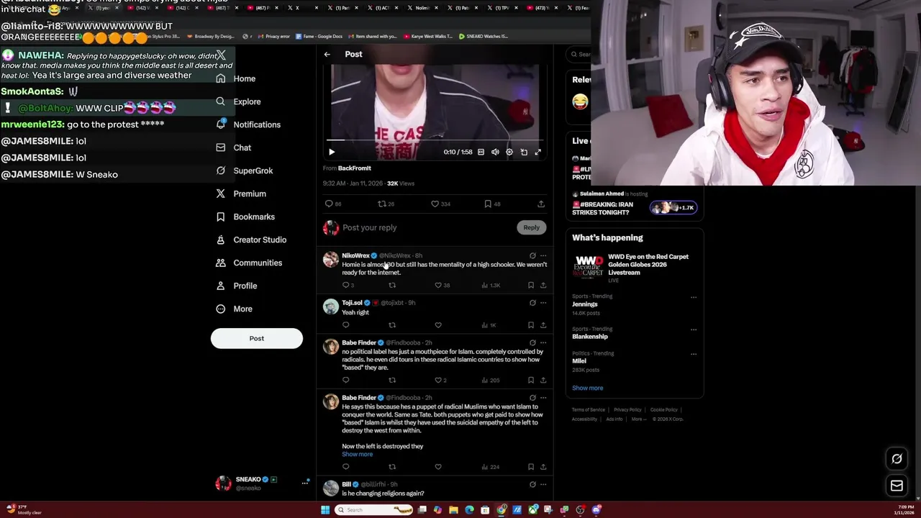
Task: View analytics on NikoWrex's reply (1.3K)
Action: (x=491, y=285)
